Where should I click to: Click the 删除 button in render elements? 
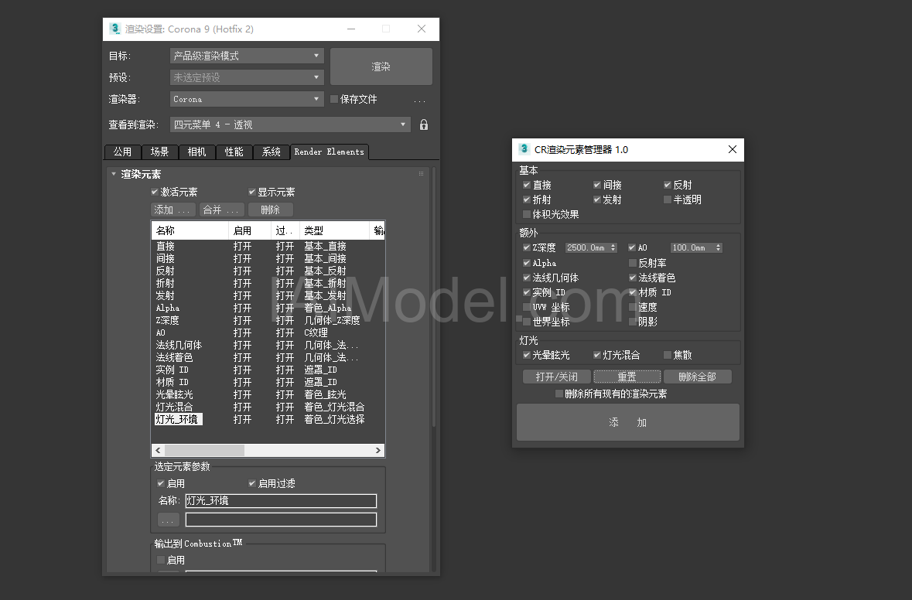pyautogui.click(x=271, y=210)
